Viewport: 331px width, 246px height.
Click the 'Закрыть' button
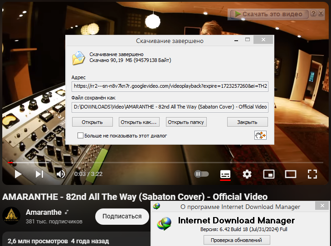[x=248, y=122]
